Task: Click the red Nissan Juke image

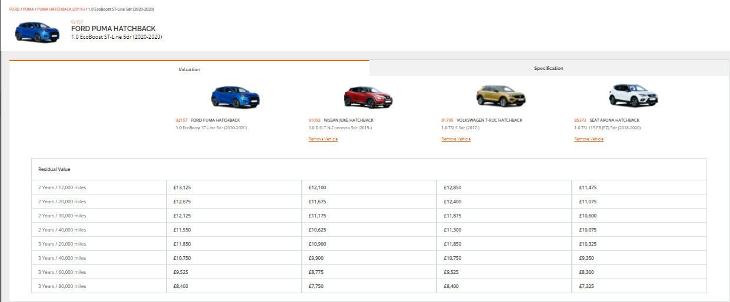Action: click(x=368, y=97)
